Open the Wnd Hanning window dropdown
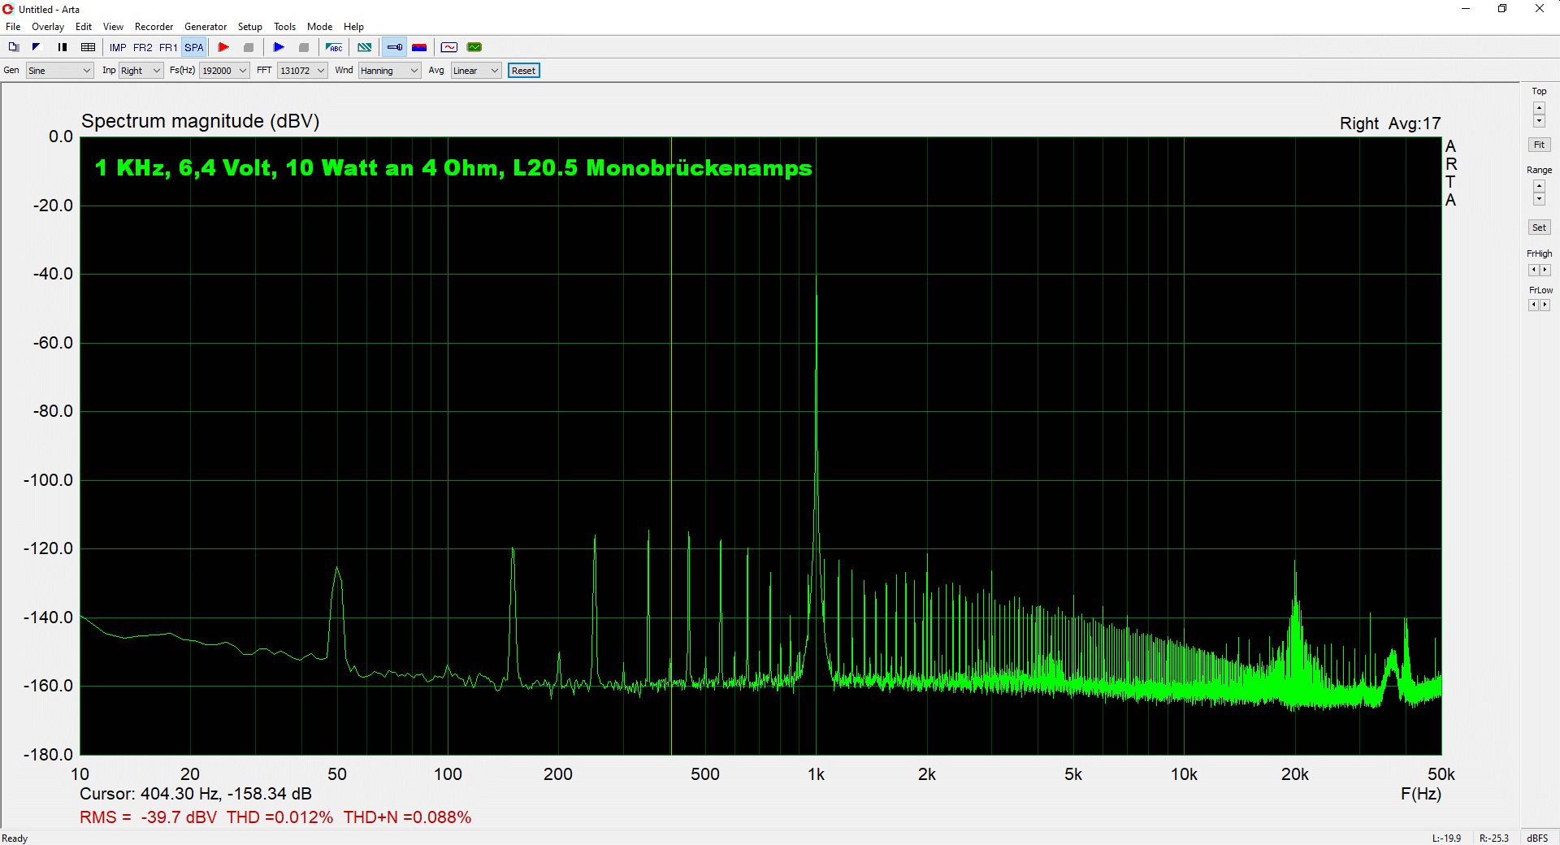The width and height of the screenshot is (1560, 845). pyautogui.click(x=389, y=71)
